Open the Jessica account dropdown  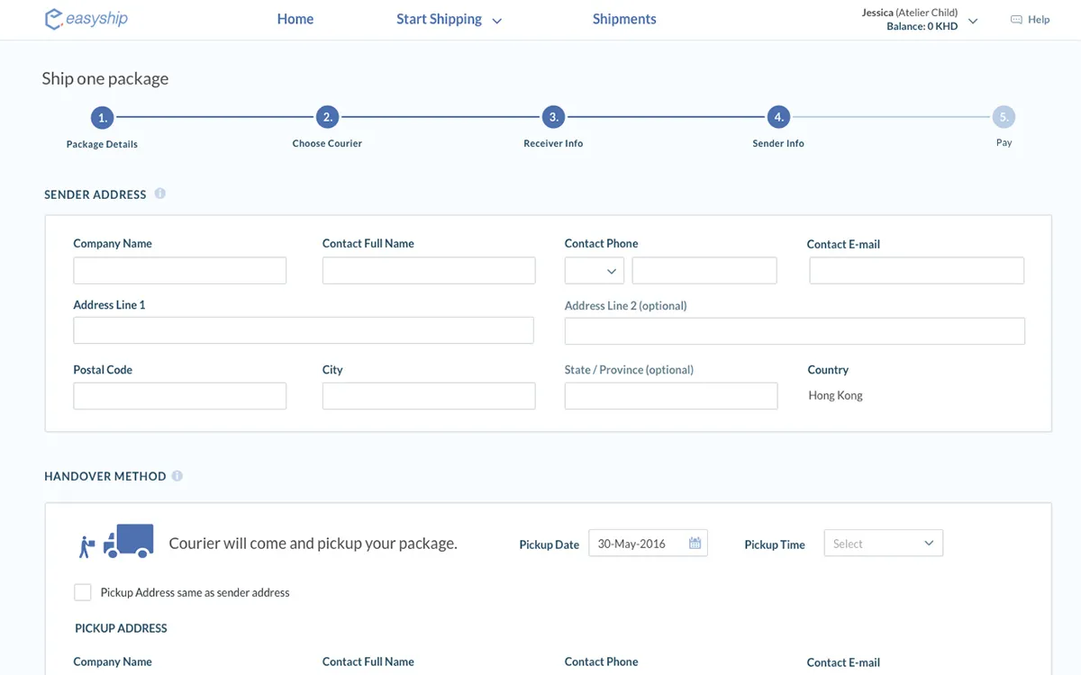pyautogui.click(x=973, y=21)
